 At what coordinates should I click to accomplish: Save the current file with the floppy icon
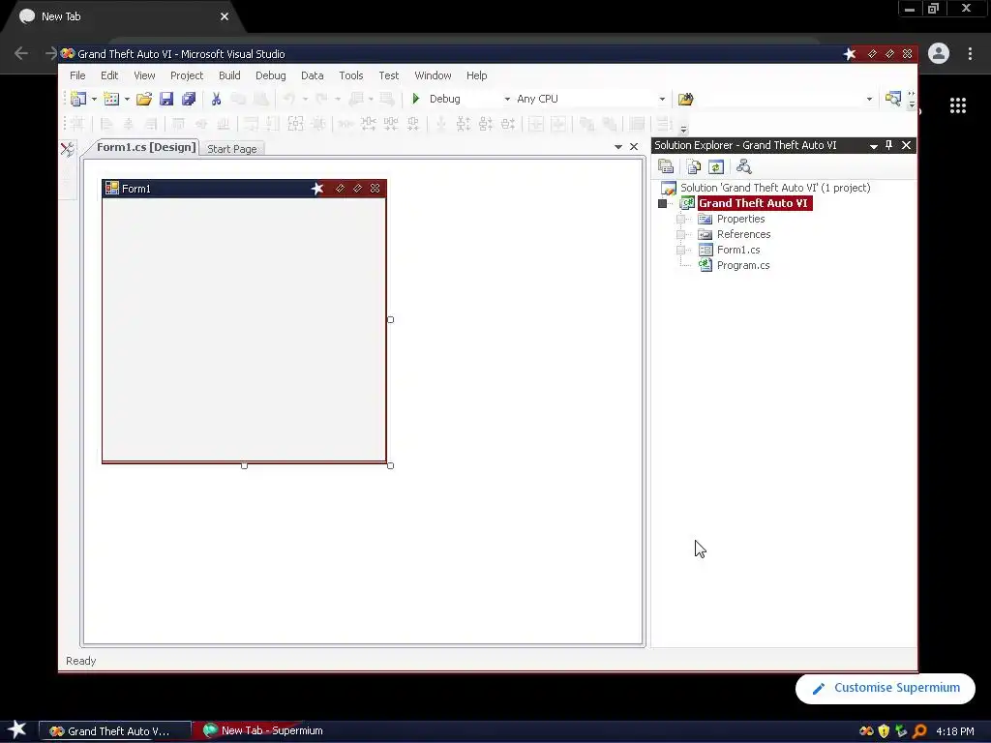click(166, 99)
